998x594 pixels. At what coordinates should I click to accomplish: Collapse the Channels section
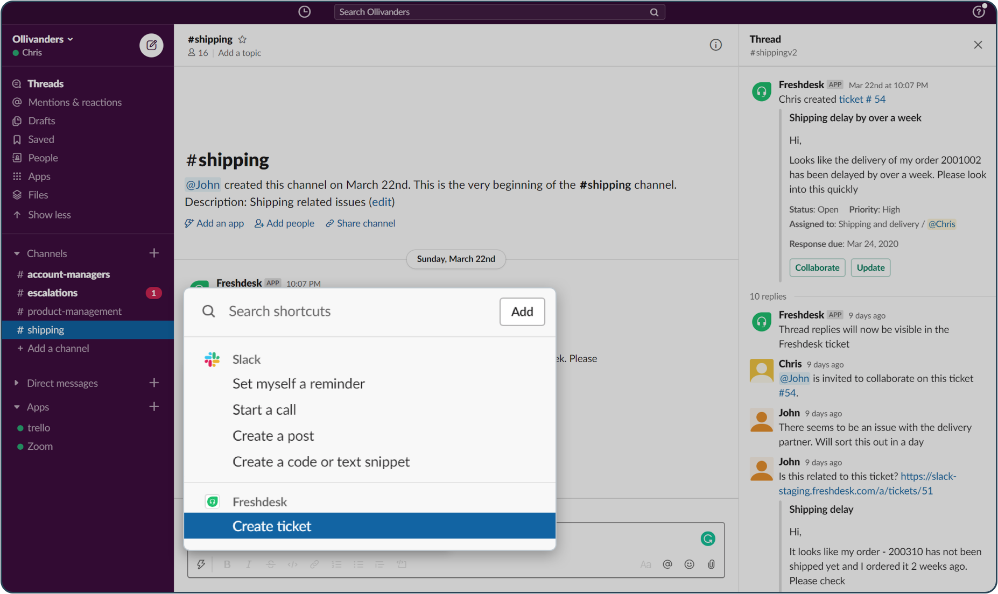coord(16,253)
